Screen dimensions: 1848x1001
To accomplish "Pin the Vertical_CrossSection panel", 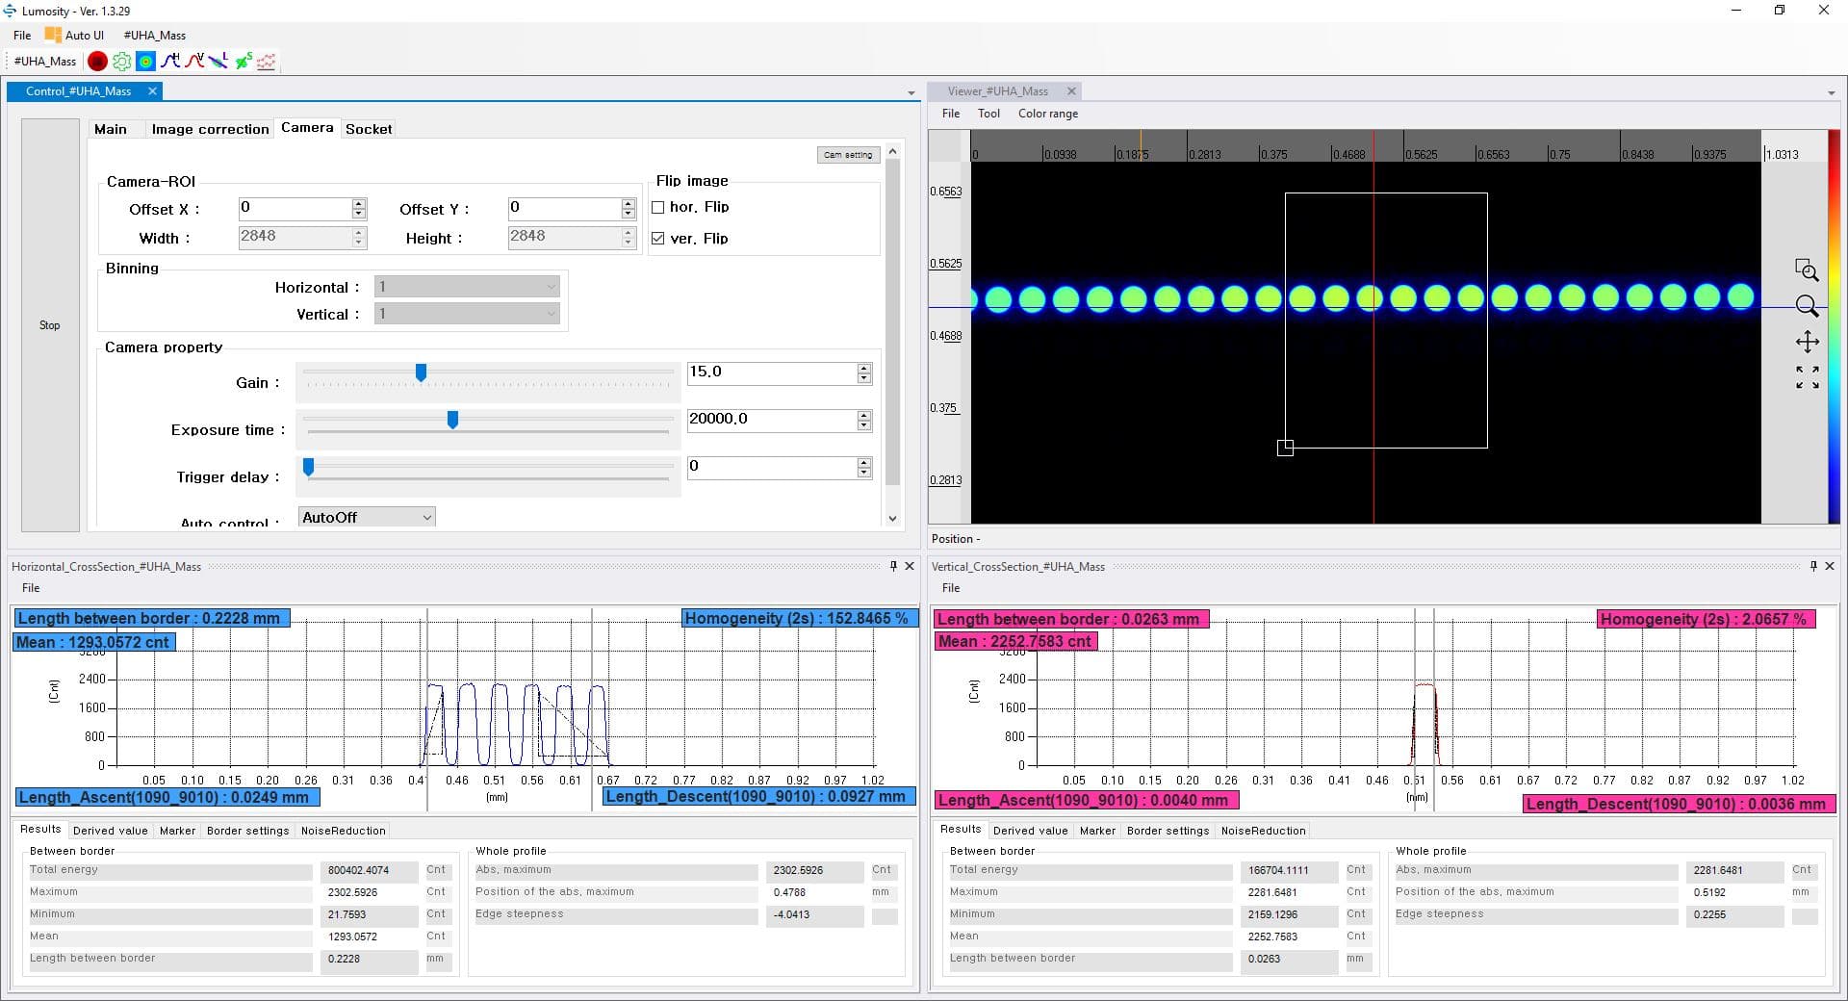I will pos(1813,566).
